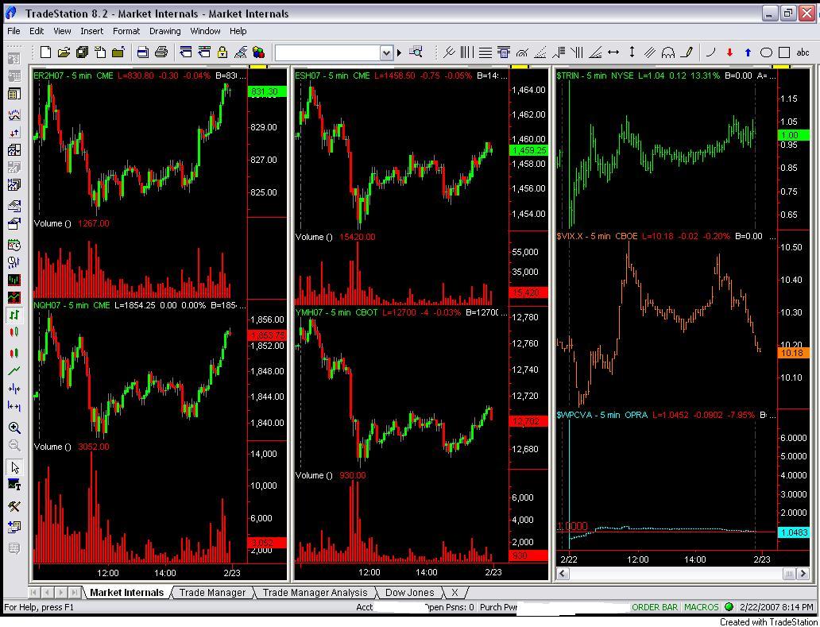820x627 pixels.
Task: Click the ER2H07 Volume () label
Action: (x=52, y=224)
